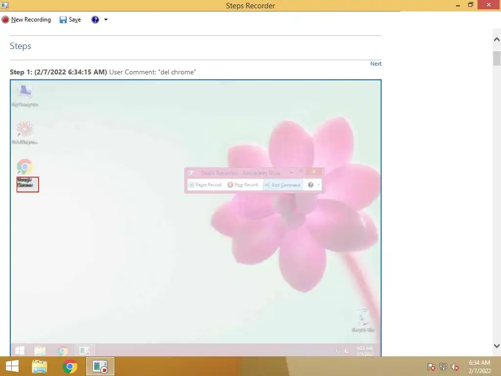The width and height of the screenshot is (501, 376).
Task: Click the Step 1 screenshot thumbnail
Action: coord(196,218)
